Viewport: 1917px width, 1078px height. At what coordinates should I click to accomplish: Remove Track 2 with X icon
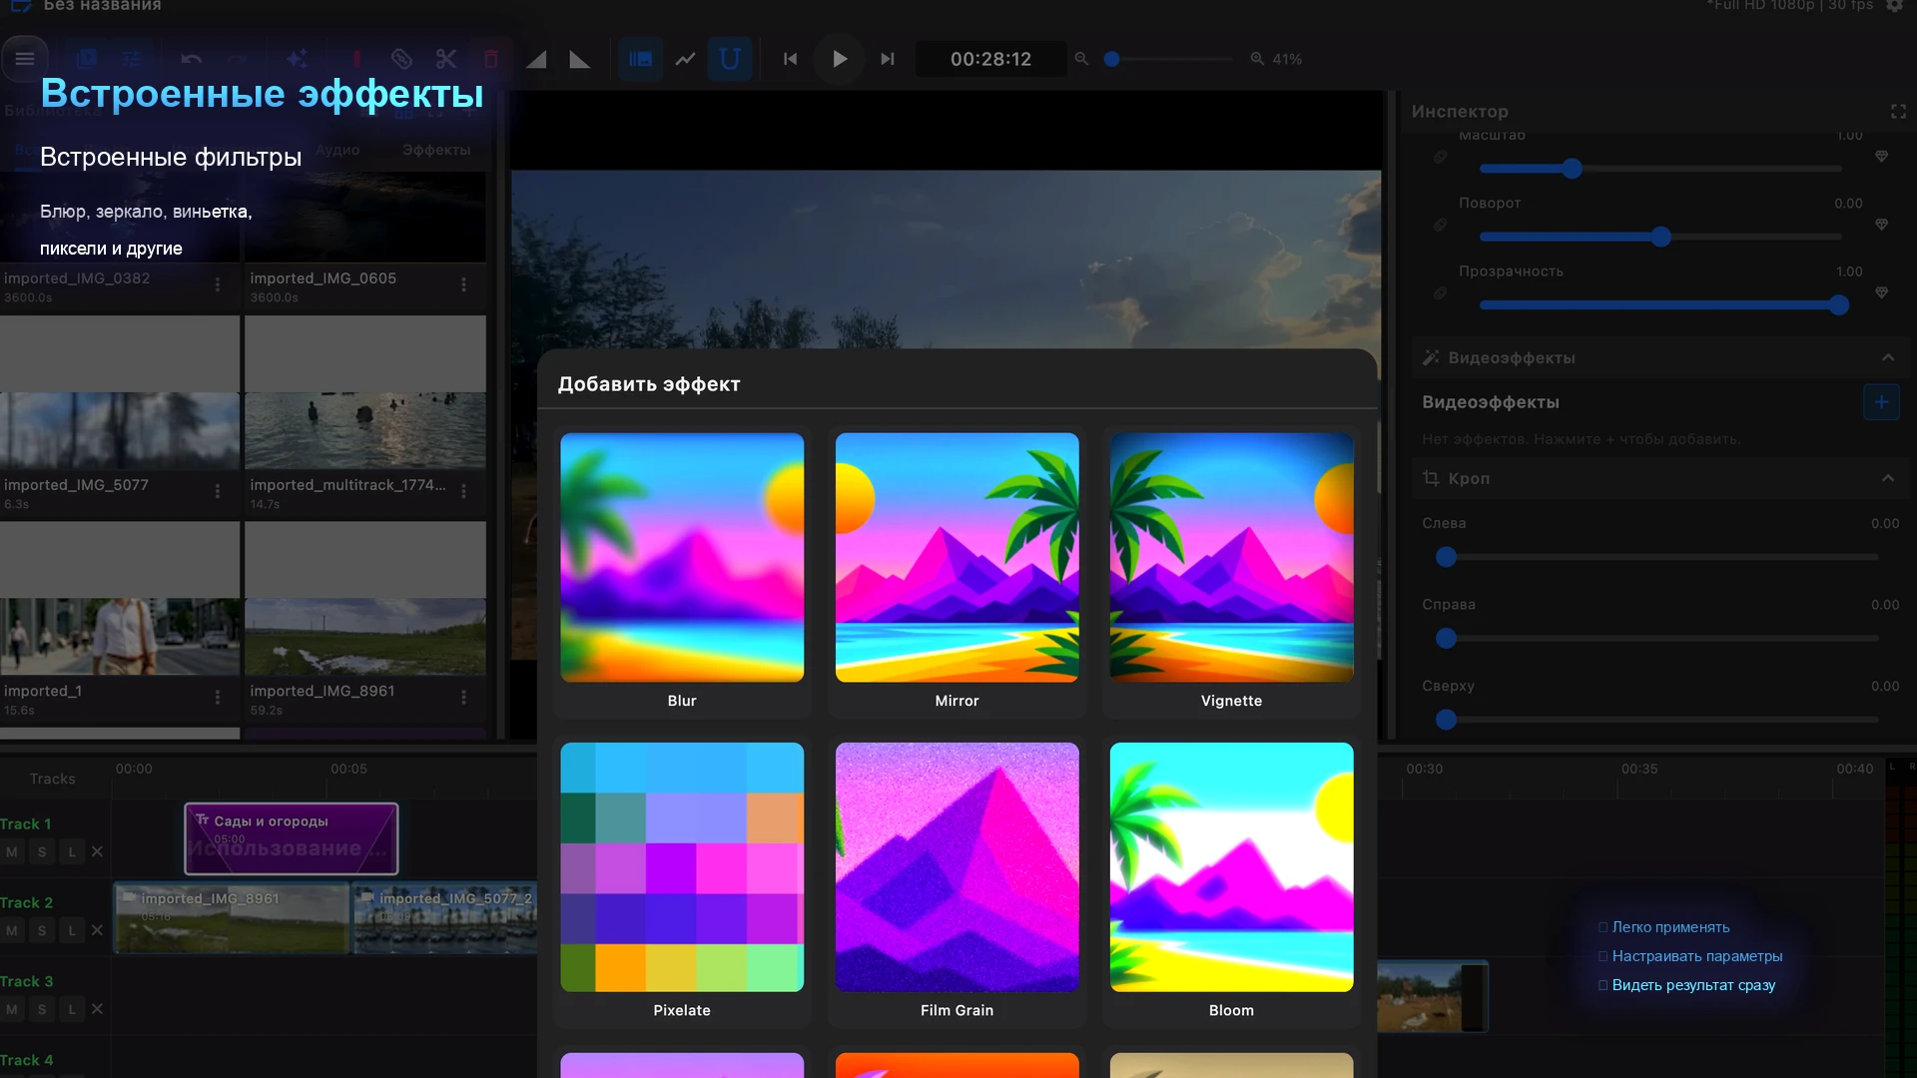[97, 930]
